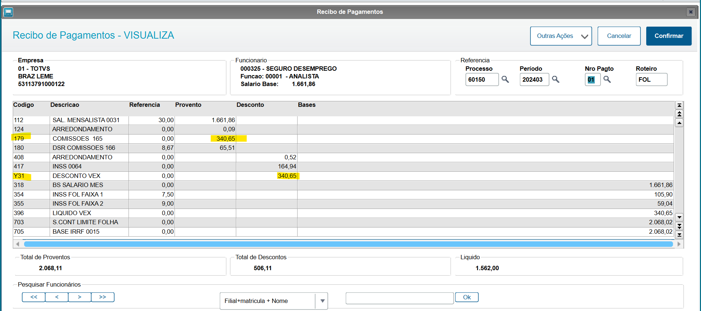This screenshot has width=701, height=311.
Task: Go to last employee with >> button
Action: pyautogui.click(x=103, y=297)
